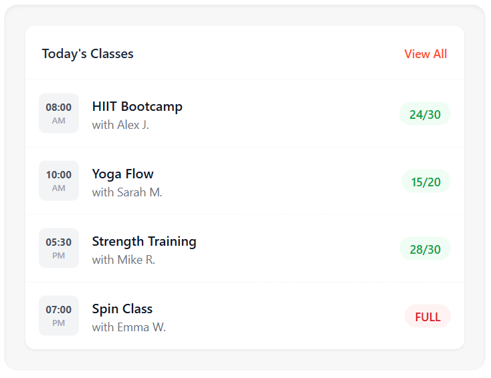Image resolution: width=491 pixels, height=378 pixels.
Task: Click the red FULL status badge
Action: point(427,317)
